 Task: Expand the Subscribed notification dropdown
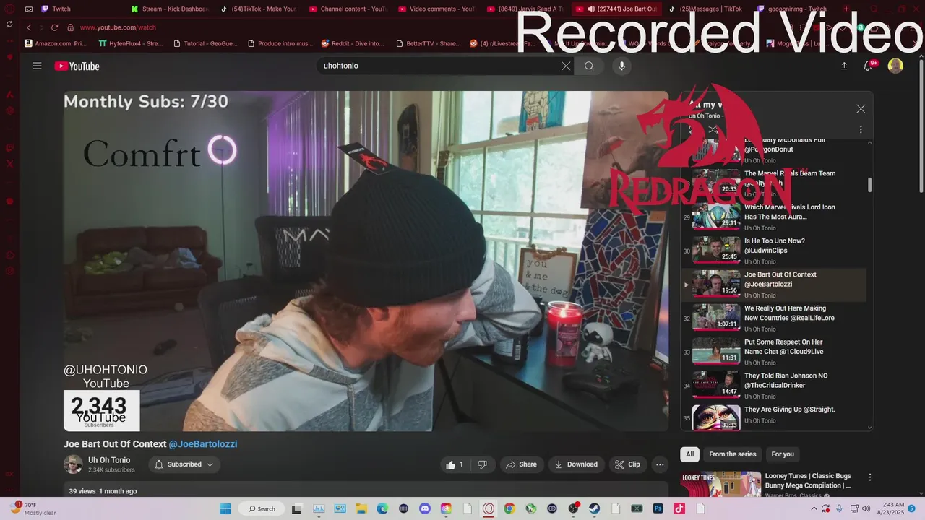point(184,464)
